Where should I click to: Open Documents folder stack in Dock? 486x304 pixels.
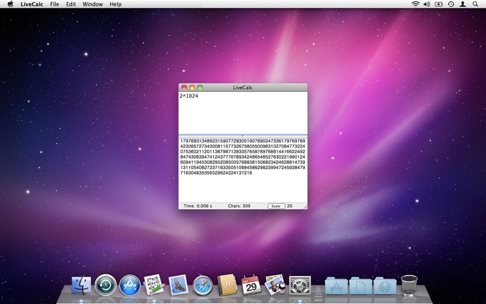(x=360, y=286)
